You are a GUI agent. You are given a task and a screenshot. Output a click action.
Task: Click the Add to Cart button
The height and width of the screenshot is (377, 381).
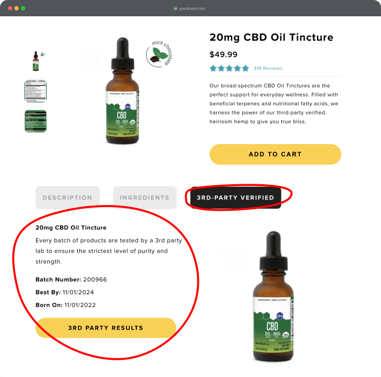pos(275,154)
